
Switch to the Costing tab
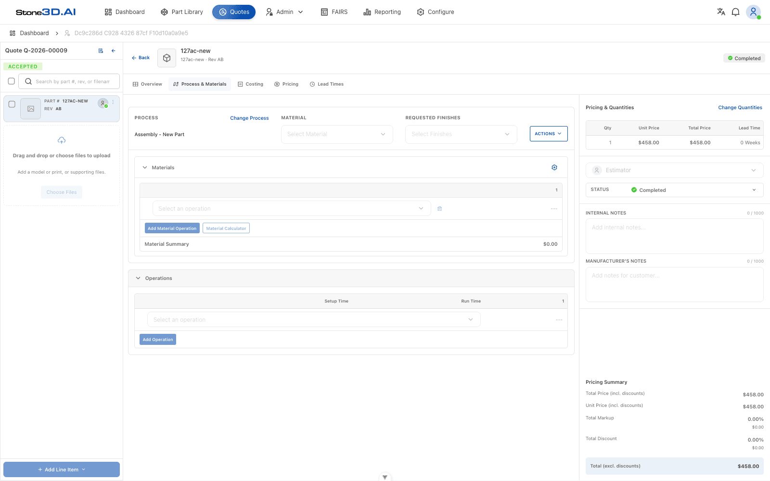click(250, 84)
